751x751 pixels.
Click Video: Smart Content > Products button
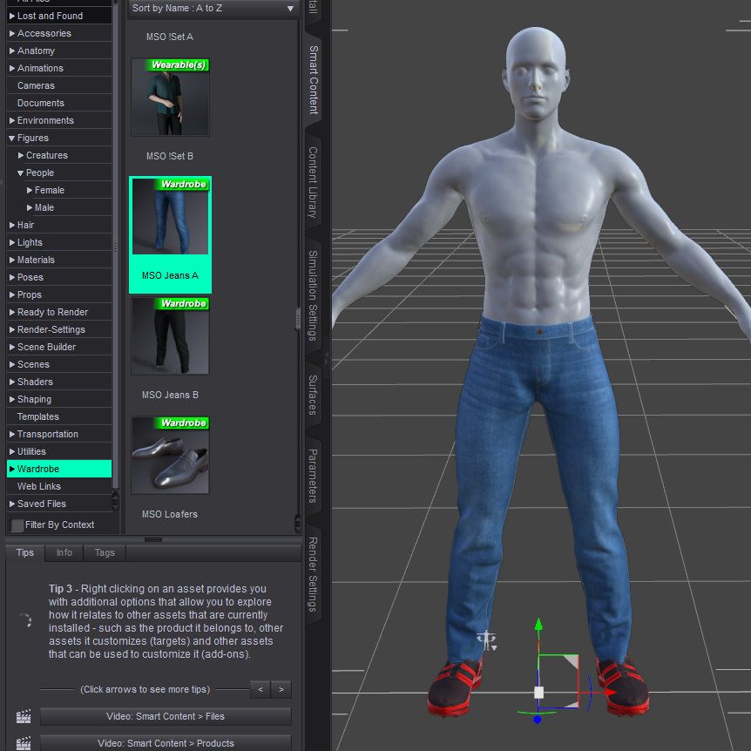(166, 743)
